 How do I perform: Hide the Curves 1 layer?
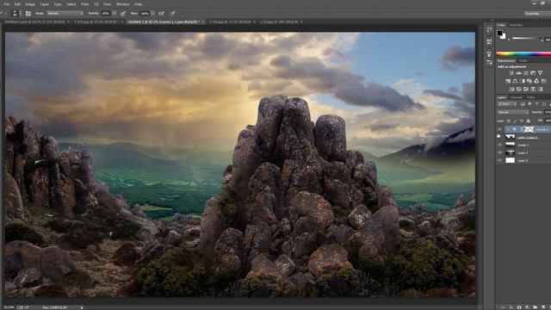point(499,129)
